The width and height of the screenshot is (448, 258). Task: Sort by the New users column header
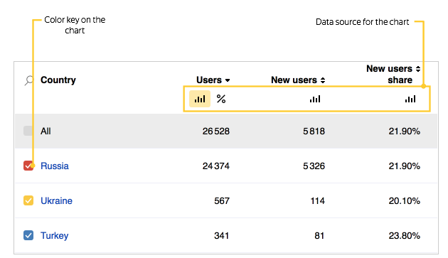click(x=294, y=80)
